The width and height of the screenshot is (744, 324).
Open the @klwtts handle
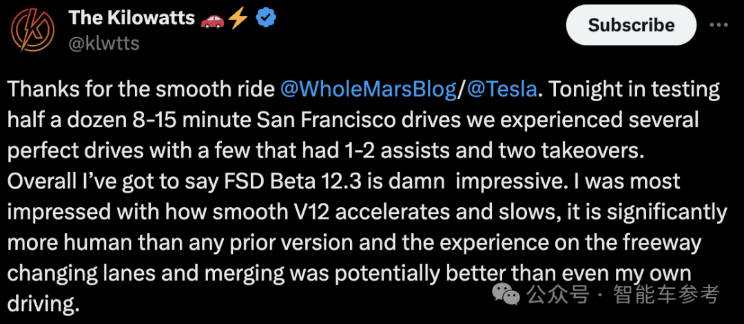[104, 43]
